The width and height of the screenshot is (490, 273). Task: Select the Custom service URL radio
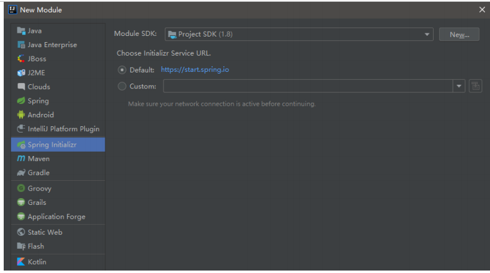(x=122, y=86)
